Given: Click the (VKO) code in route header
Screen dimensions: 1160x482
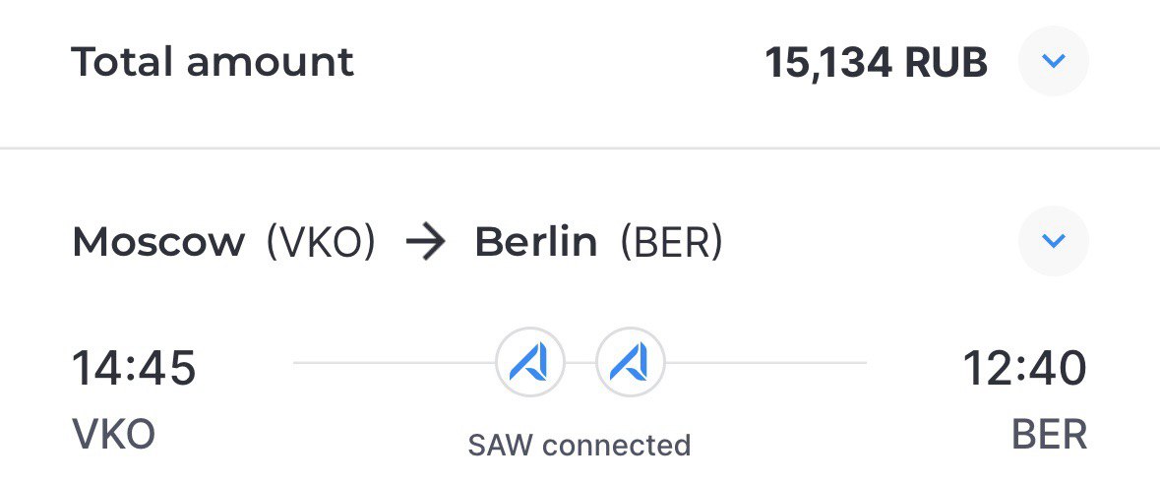Looking at the screenshot, I should click(x=321, y=243).
